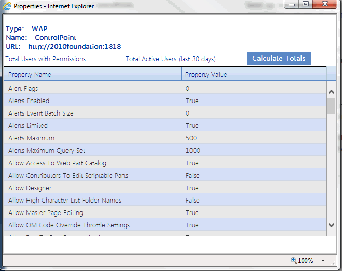342x271 pixels.
Task: Click the Internet Explorer logo icon
Action: [x=7, y=6]
